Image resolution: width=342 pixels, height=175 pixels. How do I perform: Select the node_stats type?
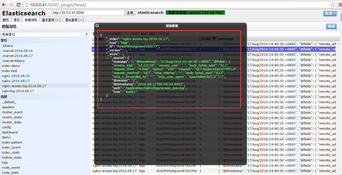point(45,172)
